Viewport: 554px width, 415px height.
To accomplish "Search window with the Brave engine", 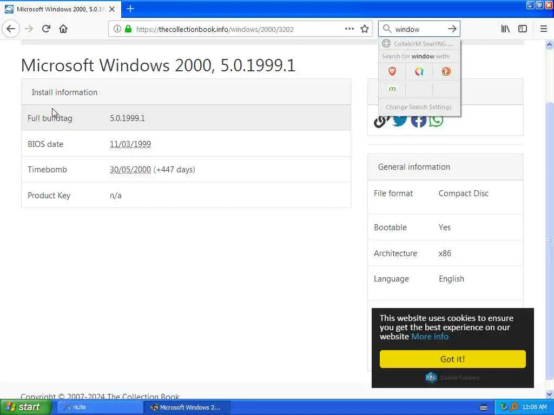I will tap(392, 72).
